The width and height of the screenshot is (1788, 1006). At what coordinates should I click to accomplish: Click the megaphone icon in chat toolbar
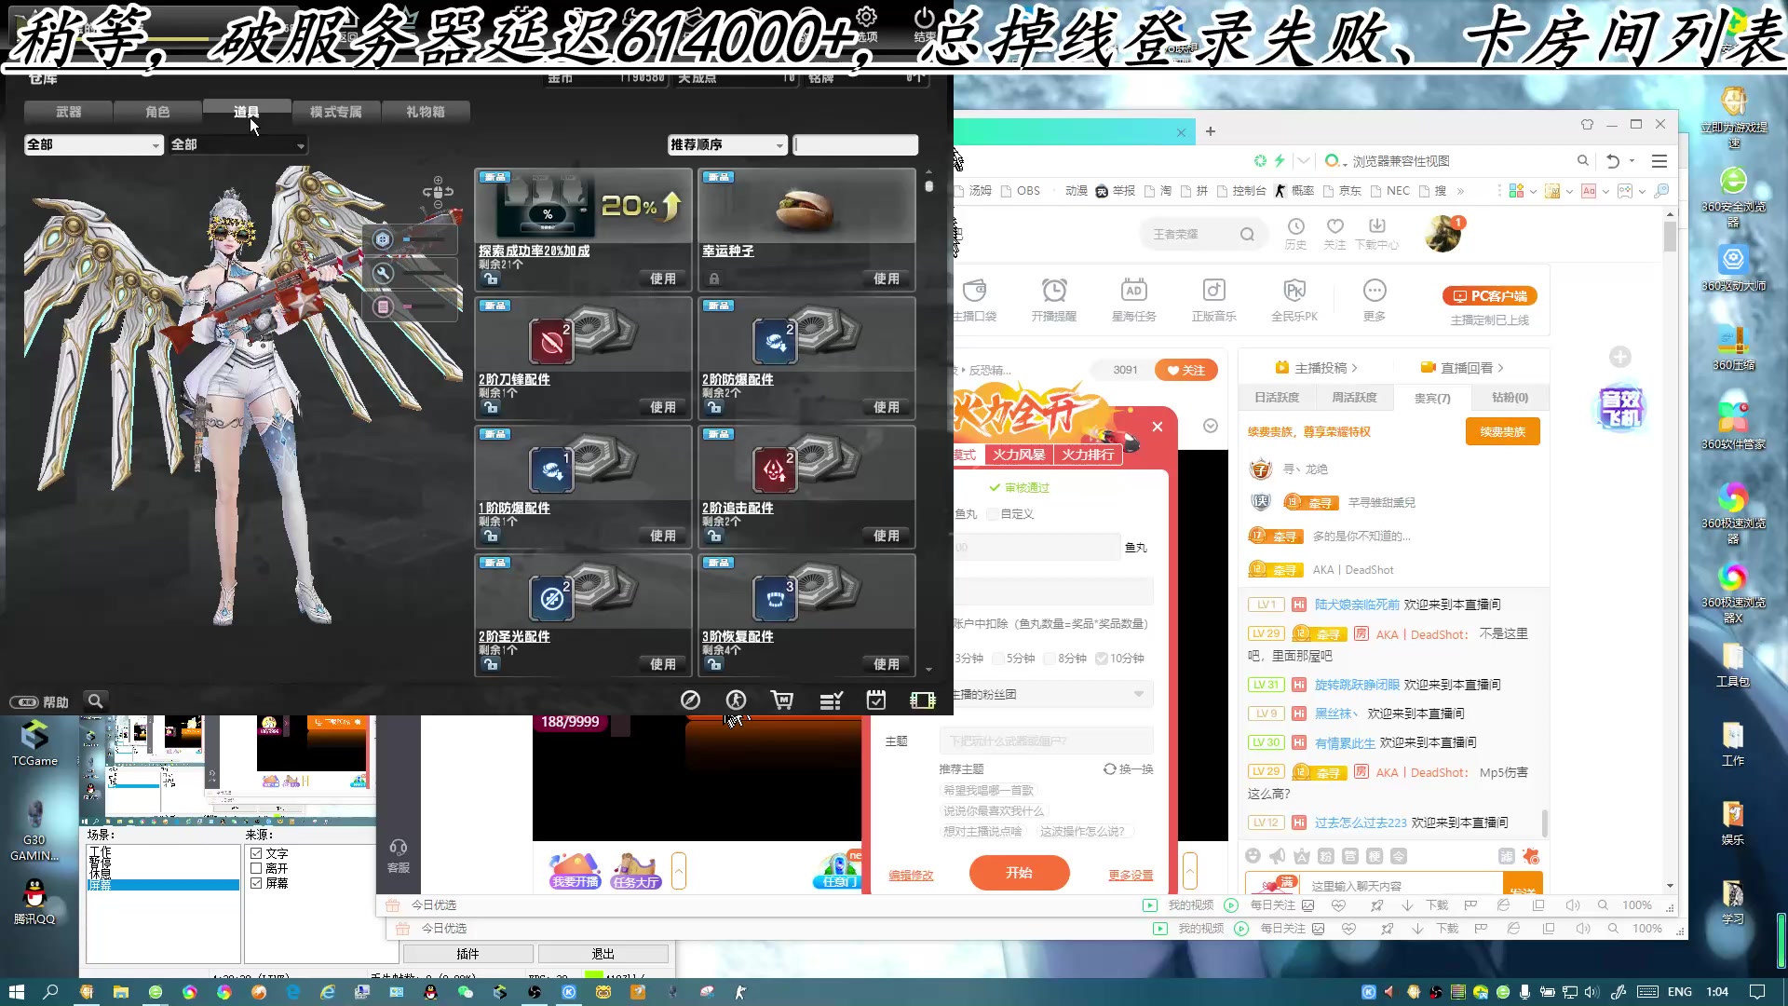[1277, 856]
